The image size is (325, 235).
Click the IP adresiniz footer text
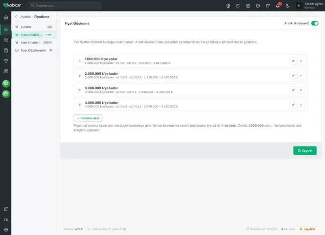pyautogui.click(x=262, y=229)
